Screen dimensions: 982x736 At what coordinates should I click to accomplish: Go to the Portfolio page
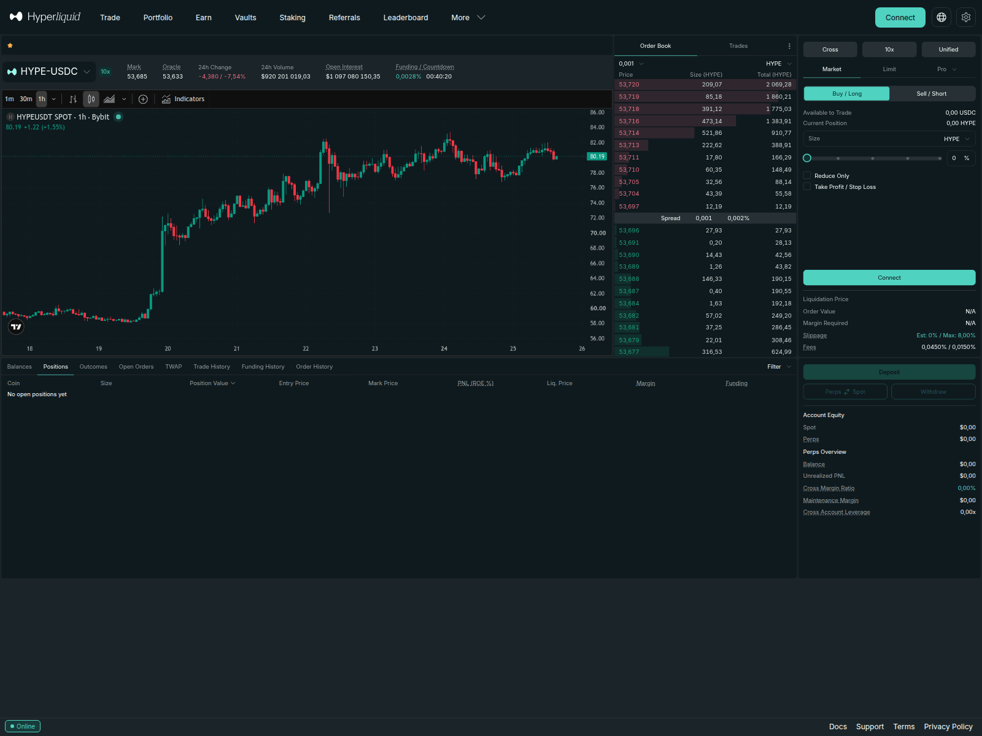tap(158, 18)
